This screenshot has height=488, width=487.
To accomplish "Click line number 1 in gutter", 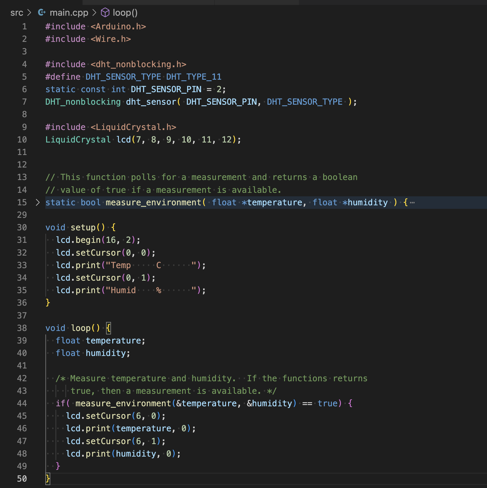I will tap(24, 26).
